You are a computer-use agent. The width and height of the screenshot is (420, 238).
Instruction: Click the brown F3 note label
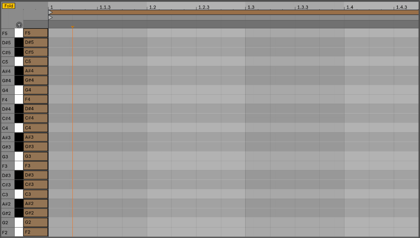36,165
